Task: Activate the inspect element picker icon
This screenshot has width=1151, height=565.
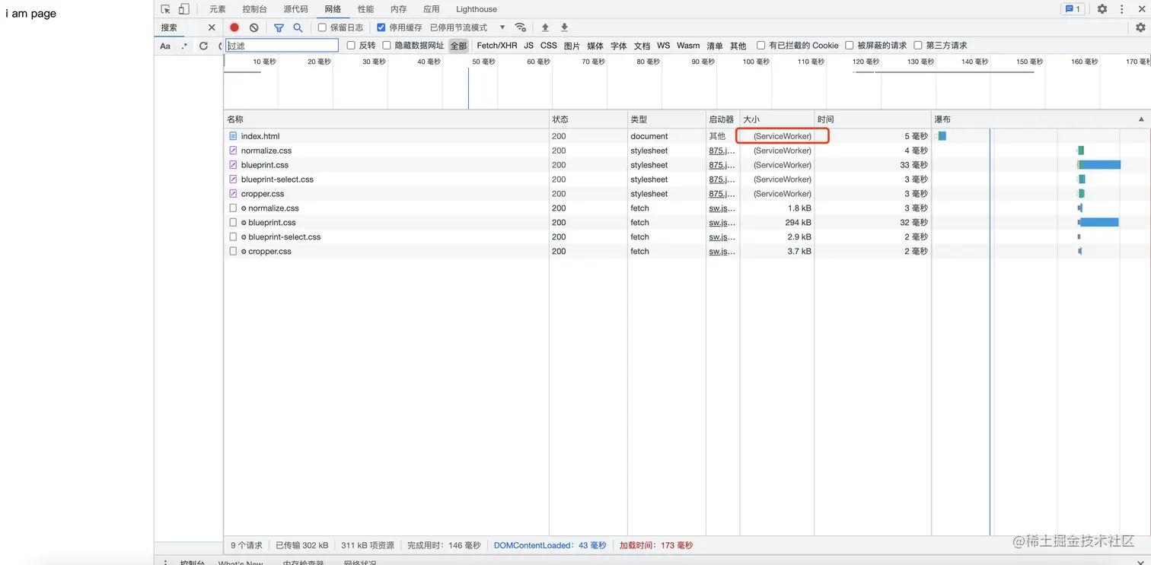Action: 165,9
